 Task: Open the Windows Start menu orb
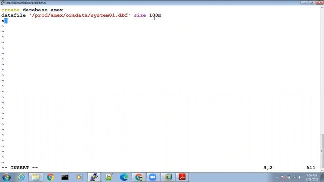(6, 177)
